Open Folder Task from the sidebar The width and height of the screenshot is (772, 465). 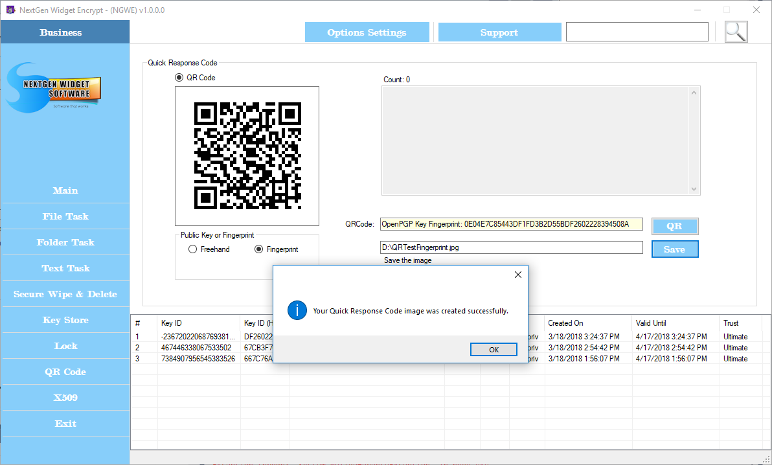pyautogui.click(x=65, y=242)
